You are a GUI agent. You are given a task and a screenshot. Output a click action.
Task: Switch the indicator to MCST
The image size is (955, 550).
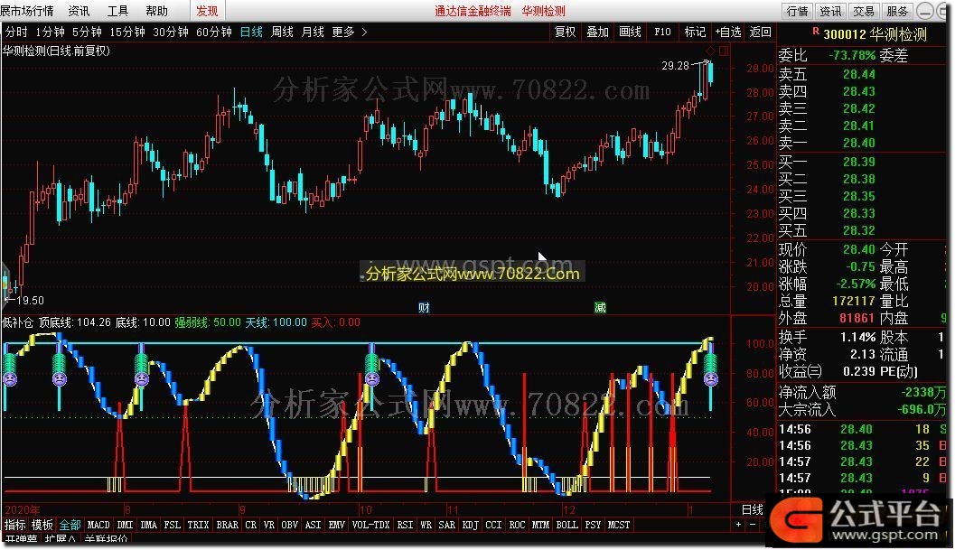pyautogui.click(x=619, y=525)
